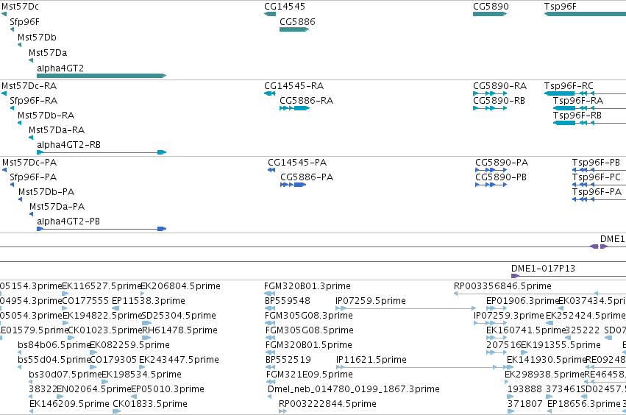Click the CG5886-PA protein label
This screenshot has height=415, width=626.
[307, 177]
